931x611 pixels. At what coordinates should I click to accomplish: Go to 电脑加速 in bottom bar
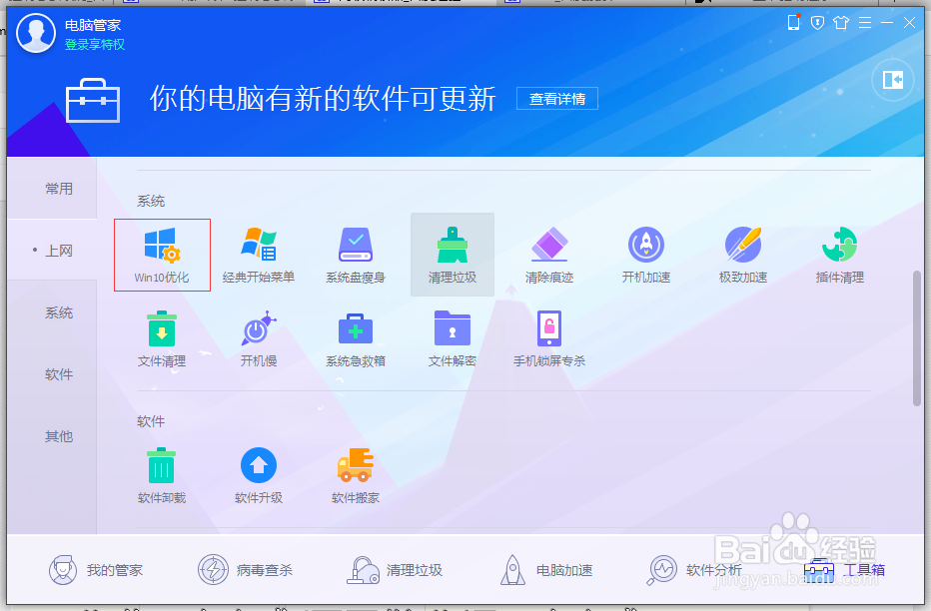[545, 570]
